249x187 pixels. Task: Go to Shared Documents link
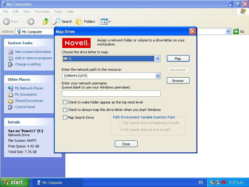[29, 101]
